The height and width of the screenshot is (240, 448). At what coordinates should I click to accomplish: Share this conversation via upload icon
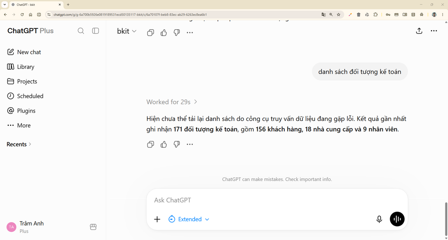pyautogui.click(x=419, y=31)
